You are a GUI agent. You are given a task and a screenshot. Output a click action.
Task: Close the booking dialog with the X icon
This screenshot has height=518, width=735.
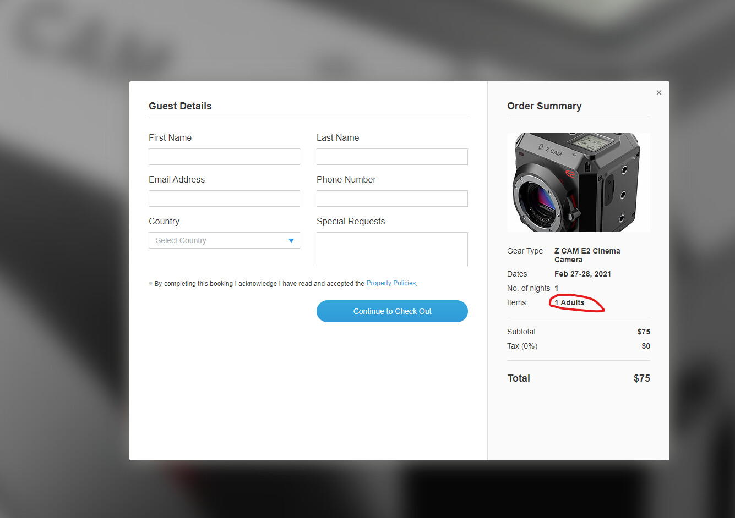(x=658, y=93)
